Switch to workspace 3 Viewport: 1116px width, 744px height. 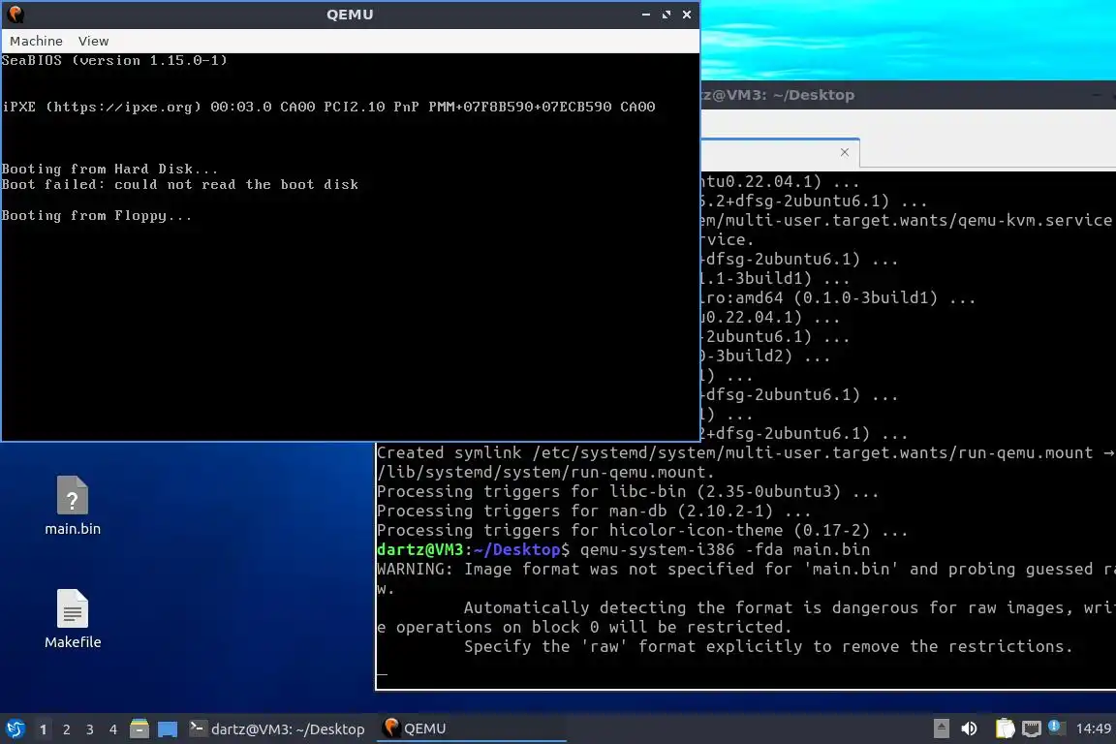pyautogui.click(x=90, y=729)
